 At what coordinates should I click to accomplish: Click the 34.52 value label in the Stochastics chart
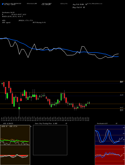coord(121,138)
